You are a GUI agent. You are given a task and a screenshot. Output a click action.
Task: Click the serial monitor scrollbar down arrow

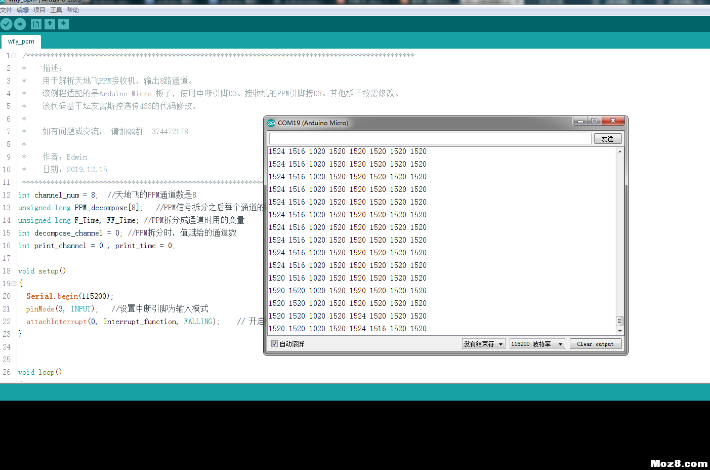(x=620, y=331)
